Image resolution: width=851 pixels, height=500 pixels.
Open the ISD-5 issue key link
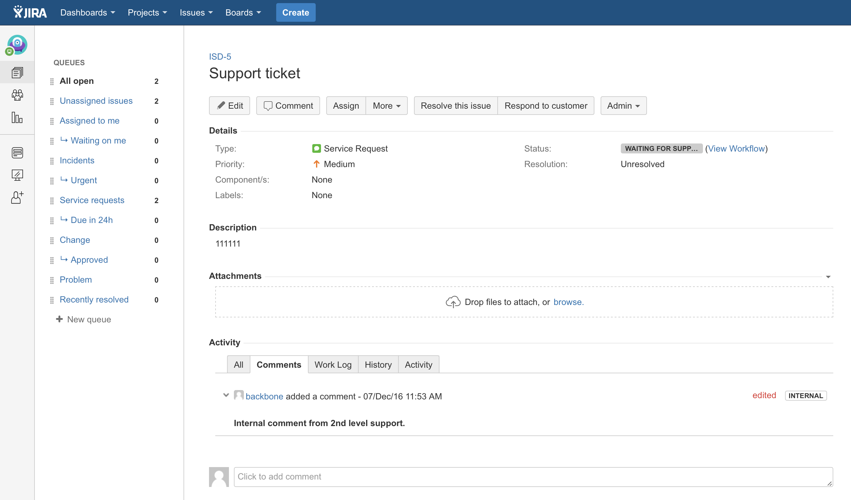pos(220,57)
